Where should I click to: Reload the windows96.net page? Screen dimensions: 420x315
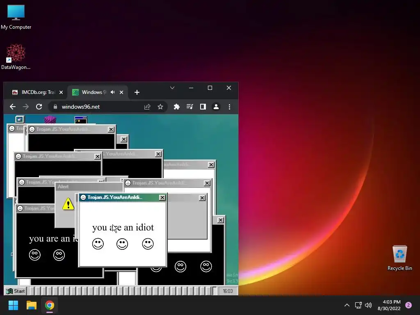39,107
